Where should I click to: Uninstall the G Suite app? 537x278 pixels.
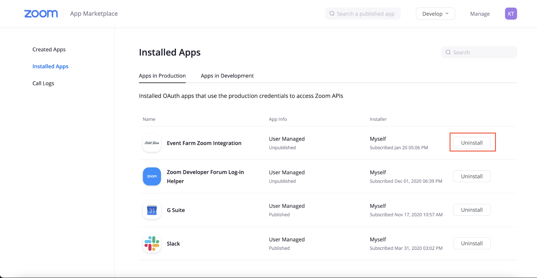point(472,210)
